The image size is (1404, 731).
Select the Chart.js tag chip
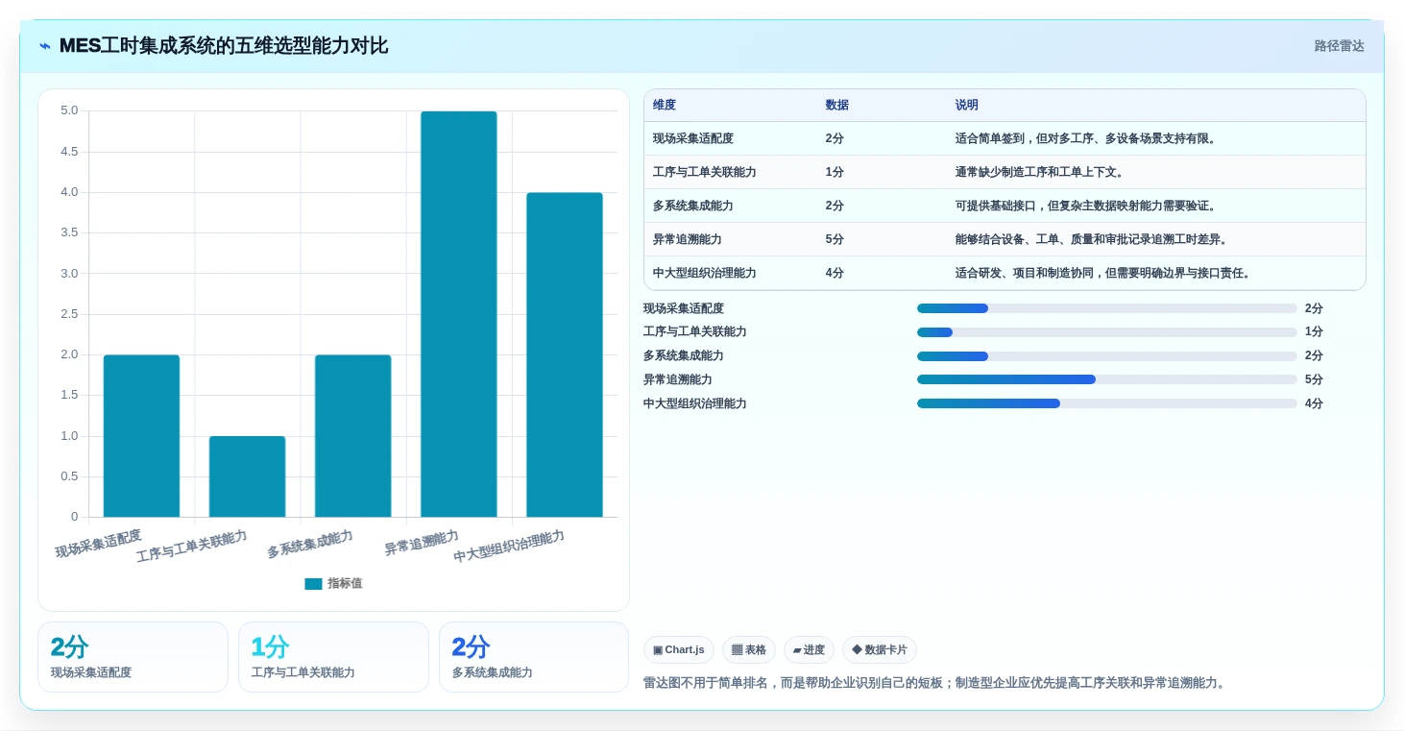[x=679, y=650]
